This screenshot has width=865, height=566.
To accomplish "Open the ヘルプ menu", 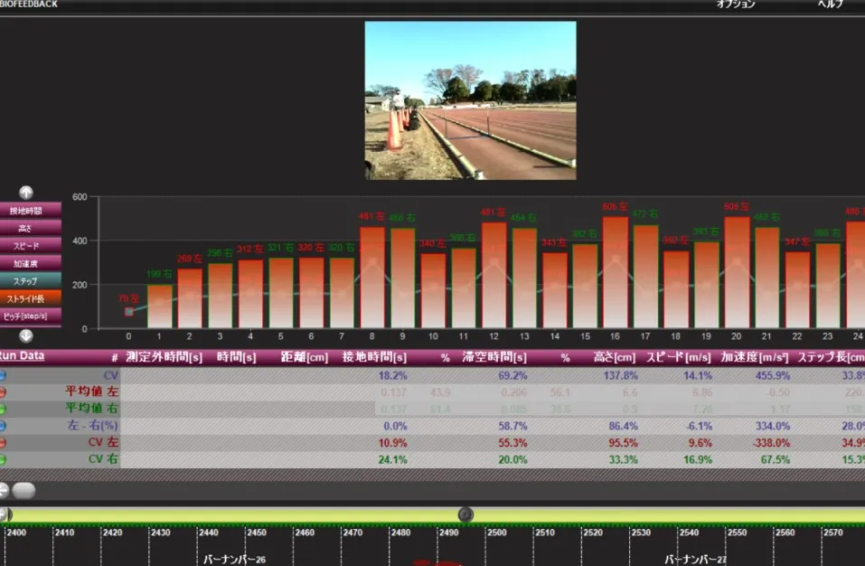I will click(830, 5).
